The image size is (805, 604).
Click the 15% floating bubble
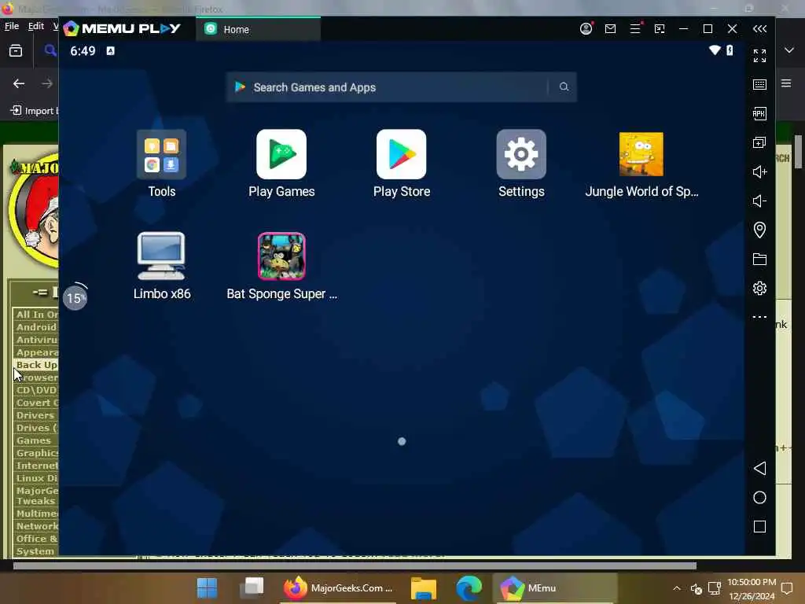coord(75,297)
